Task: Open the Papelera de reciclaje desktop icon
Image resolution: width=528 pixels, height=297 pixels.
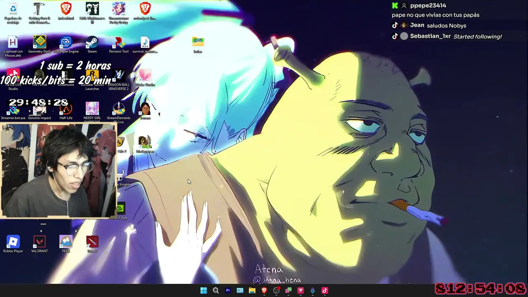Action: tap(13, 13)
